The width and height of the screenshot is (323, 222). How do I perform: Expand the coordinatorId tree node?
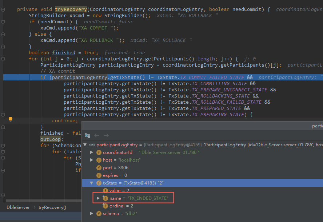point(92,152)
